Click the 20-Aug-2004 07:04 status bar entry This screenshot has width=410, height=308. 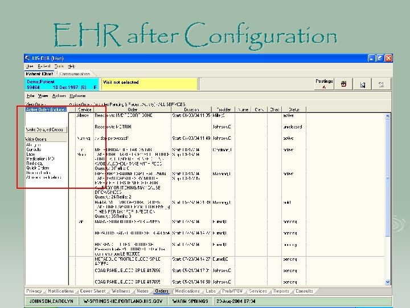pyautogui.click(x=236, y=301)
